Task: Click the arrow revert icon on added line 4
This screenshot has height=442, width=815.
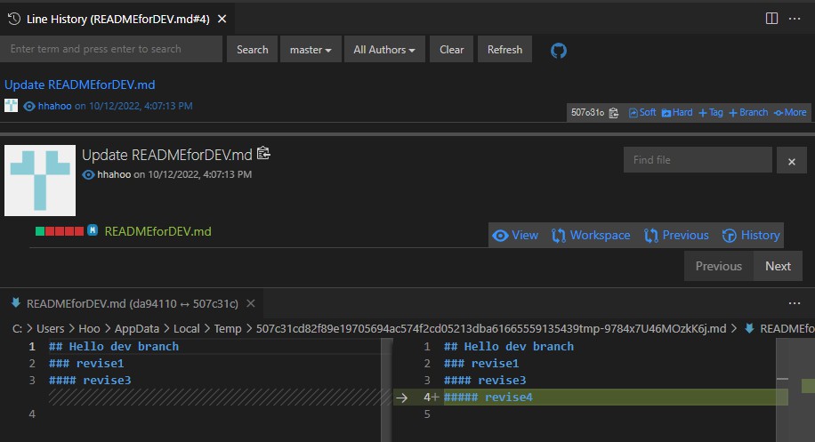Action: click(x=402, y=398)
